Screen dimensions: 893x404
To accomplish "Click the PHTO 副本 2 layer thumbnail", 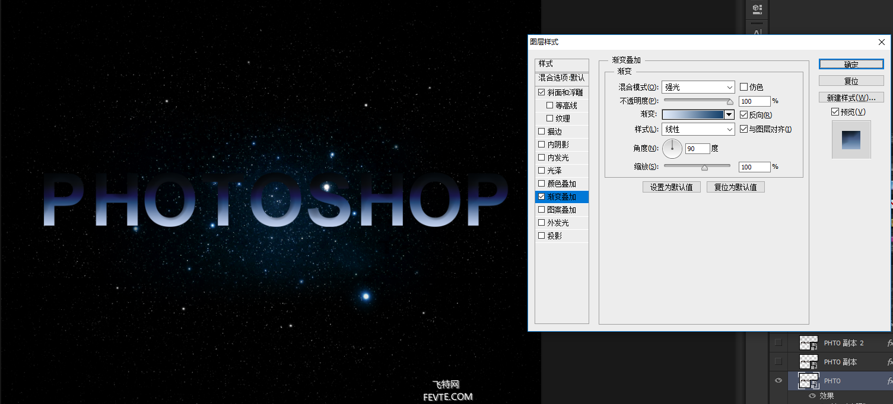I will 809,343.
